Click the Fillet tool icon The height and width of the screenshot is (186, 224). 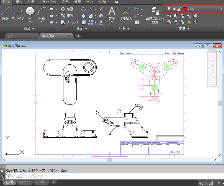tap(91, 16)
